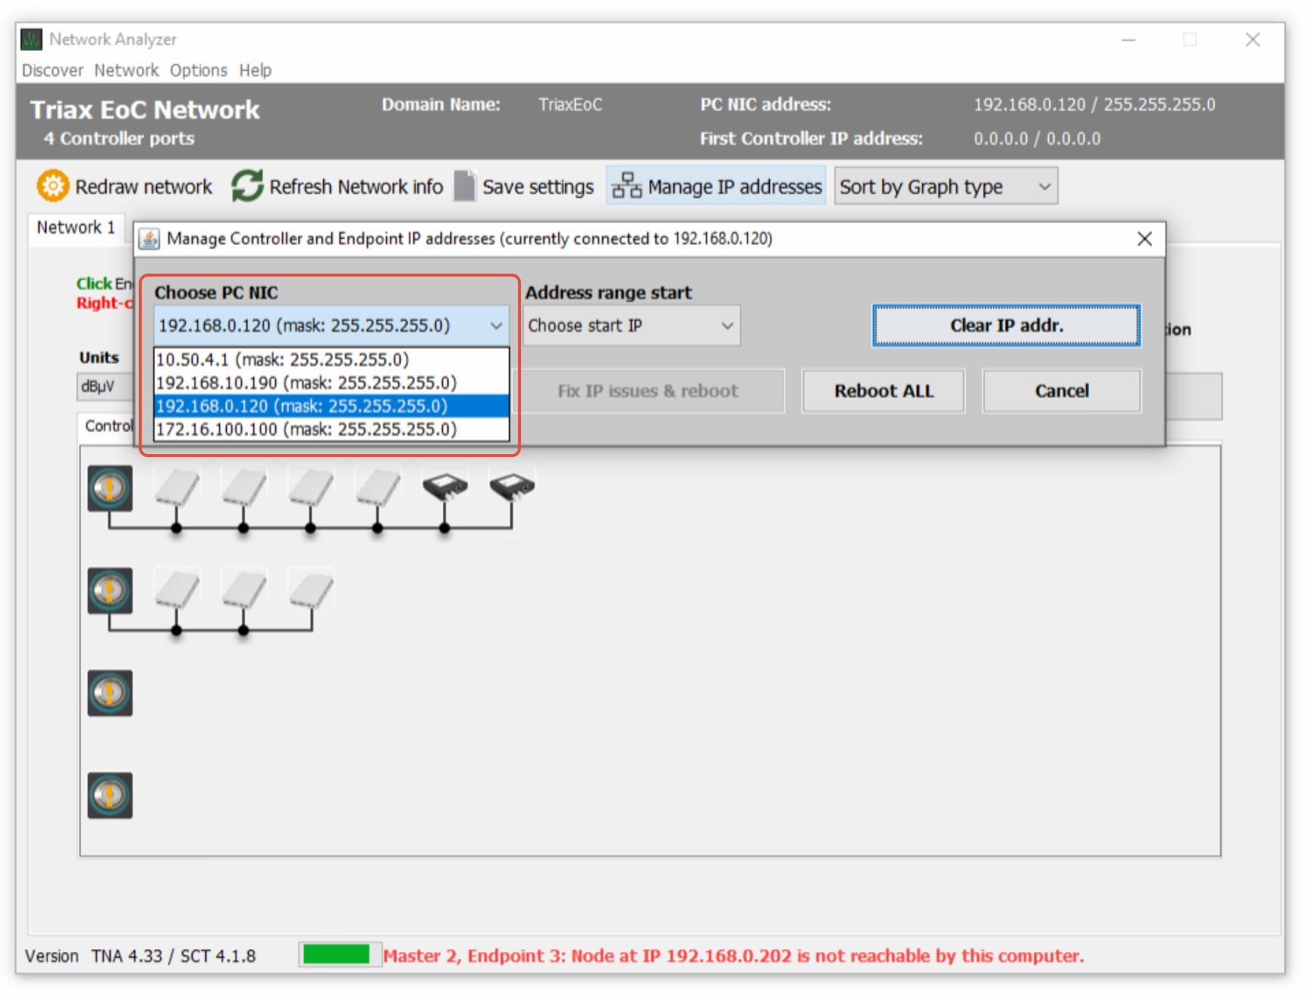The width and height of the screenshot is (1309, 996).
Task: Click the Refresh Network info arrows icon
Action: (247, 186)
